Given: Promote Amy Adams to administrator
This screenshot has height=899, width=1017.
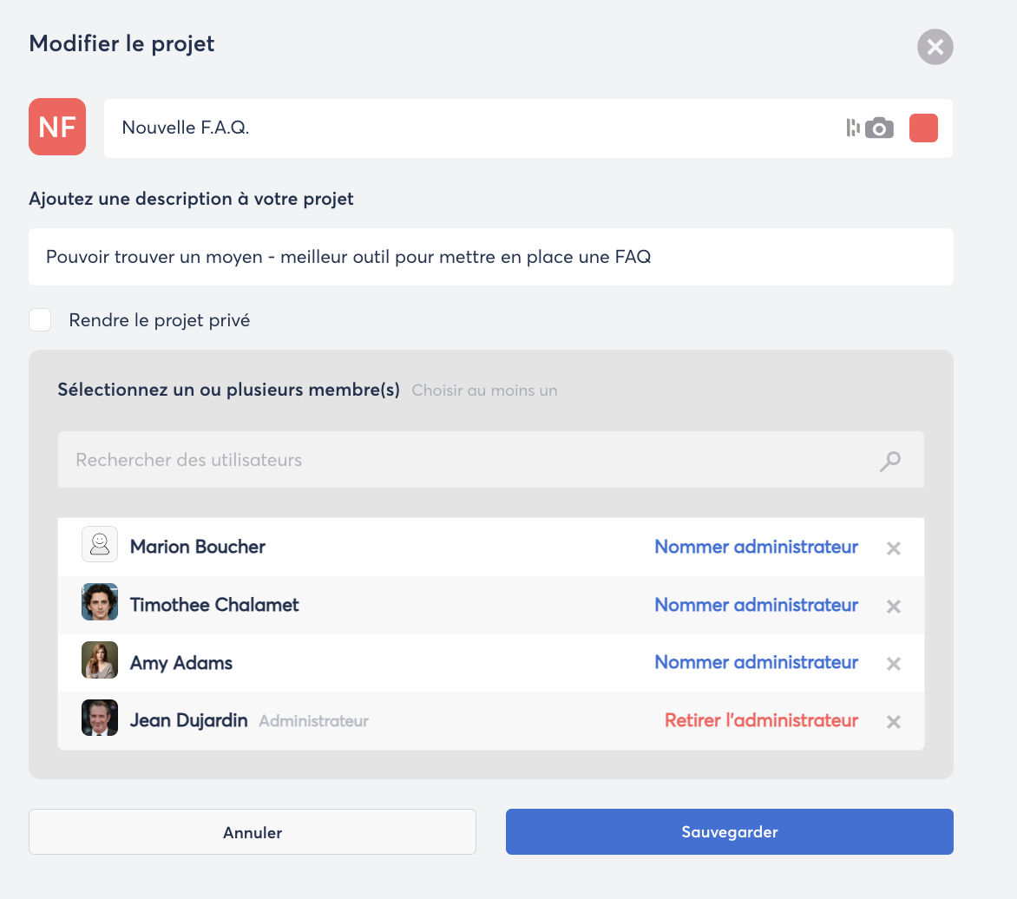Looking at the screenshot, I should pos(756,662).
